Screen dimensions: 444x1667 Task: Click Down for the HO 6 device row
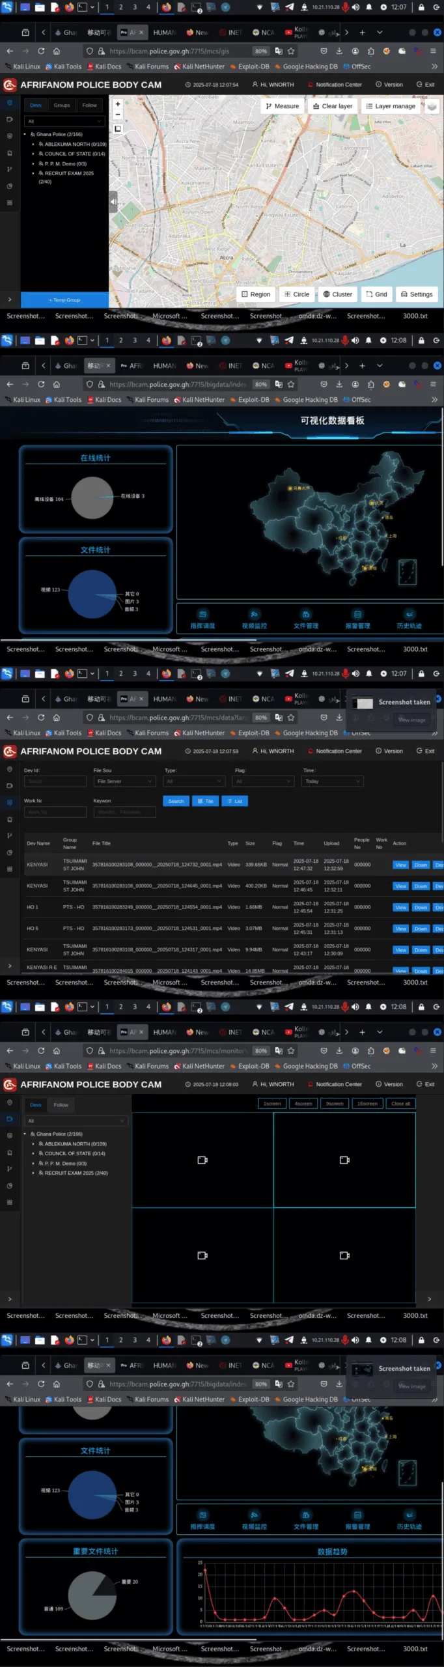[421, 929]
